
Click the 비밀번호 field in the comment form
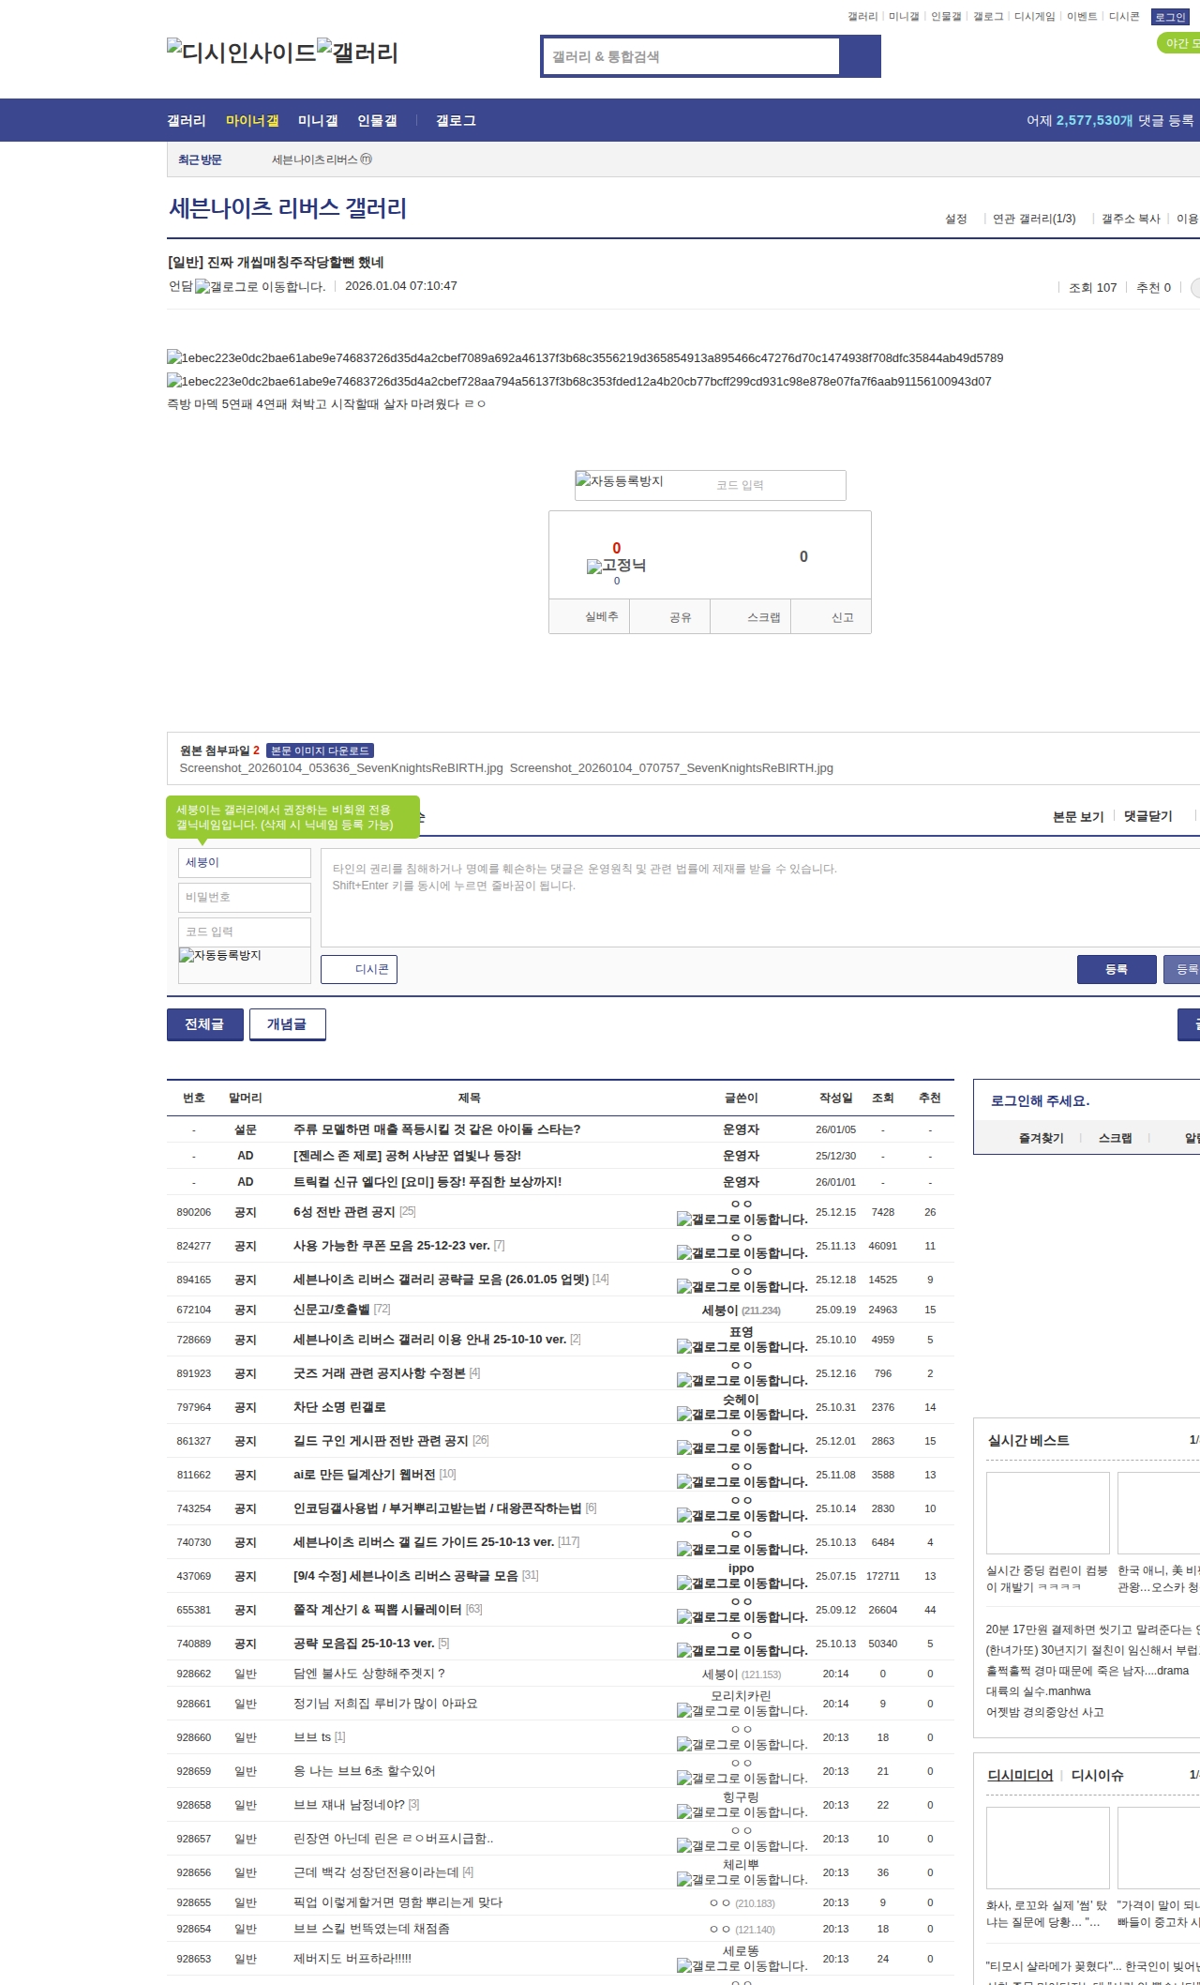click(x=244, y=897)
